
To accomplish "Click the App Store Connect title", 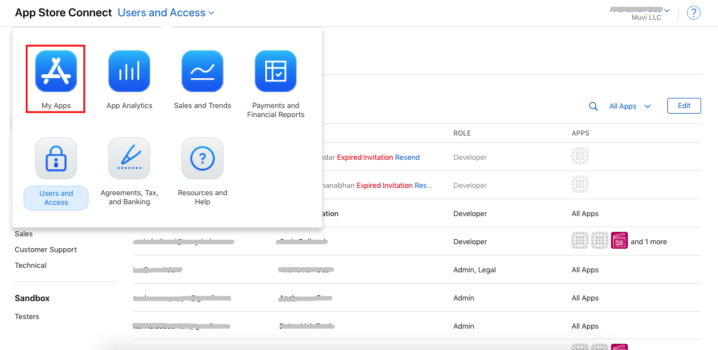I will click(64, 12).
